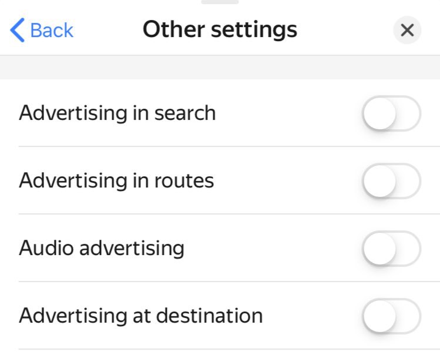Click the divider line below Advertising in search
Screen dimensions: 440x352
tap(229, 146)
